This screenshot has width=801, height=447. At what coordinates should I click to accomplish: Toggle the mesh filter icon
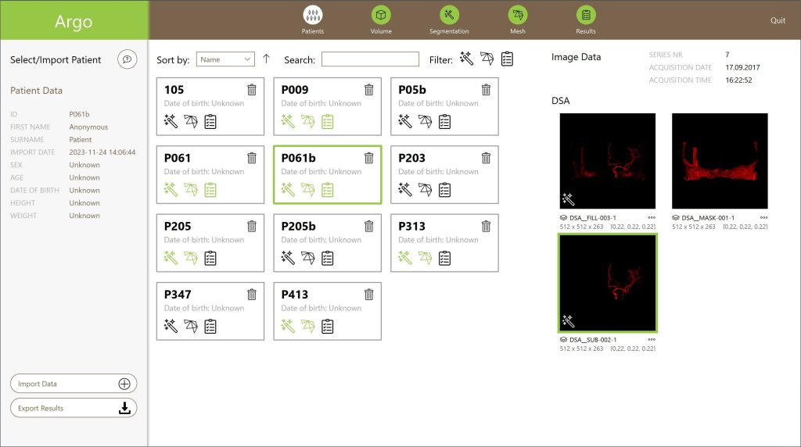pos(487,59)
